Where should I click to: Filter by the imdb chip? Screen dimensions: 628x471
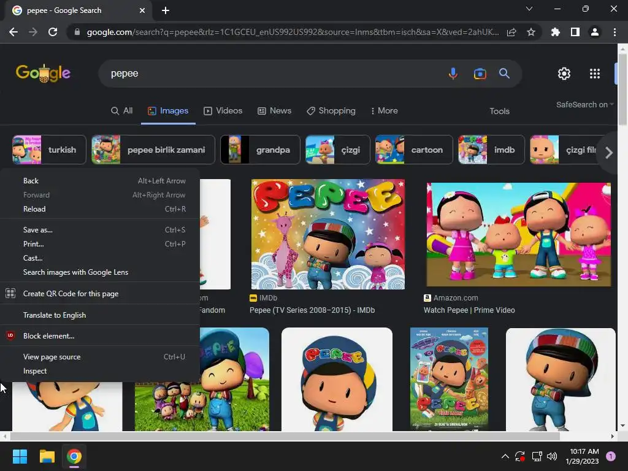point(491,150)
